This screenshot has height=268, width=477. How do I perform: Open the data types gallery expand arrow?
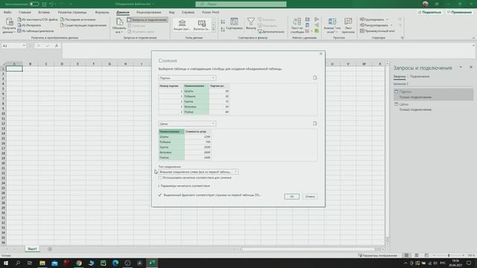pyautogui.click(x=213, y=30)
